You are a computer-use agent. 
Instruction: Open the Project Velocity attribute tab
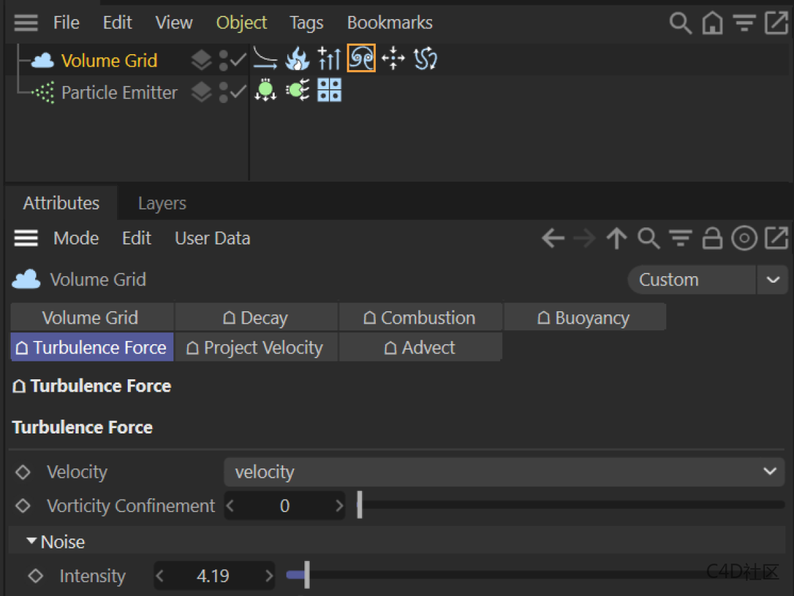pyautogui.click(x=256, y=348)
